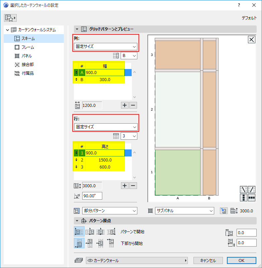Screen dimensions: 262x268
Task: Click row reorder handle for row 2
Action: pos(76,160)
